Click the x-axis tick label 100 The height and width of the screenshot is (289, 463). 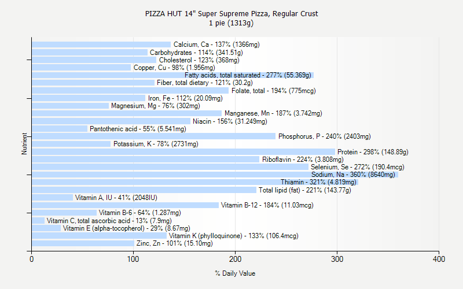pyautogui.click(x=133, y=259)
